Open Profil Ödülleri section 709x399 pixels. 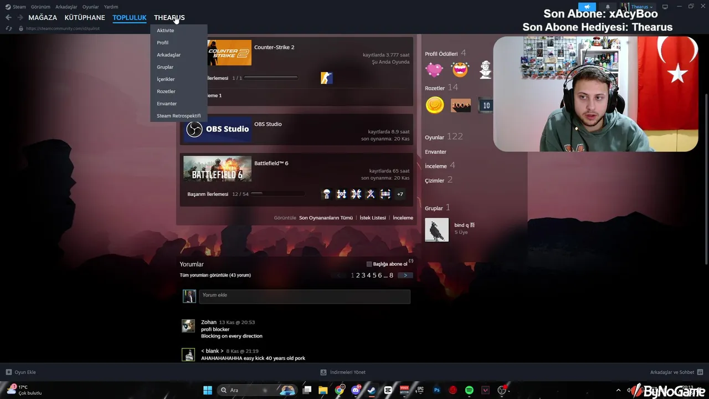(x=441, y=54)
